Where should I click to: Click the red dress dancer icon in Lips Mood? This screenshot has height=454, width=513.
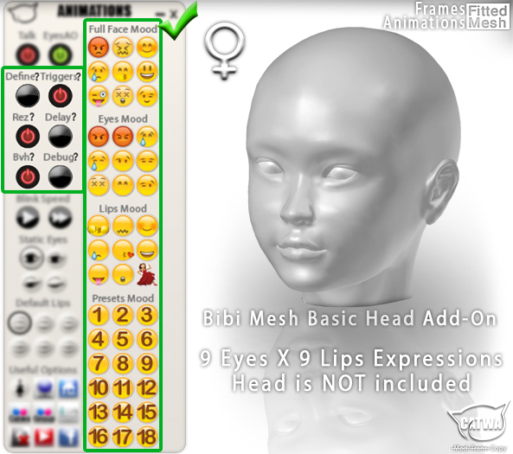click(x=147, y=274)
